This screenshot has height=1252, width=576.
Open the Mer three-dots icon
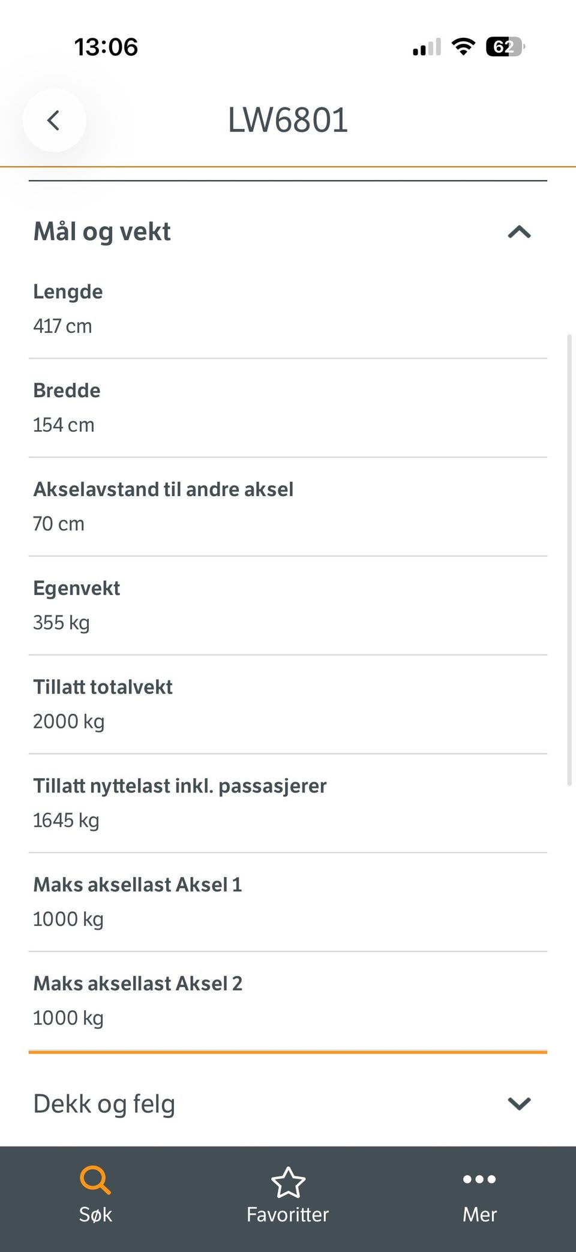click(479, 1179)
